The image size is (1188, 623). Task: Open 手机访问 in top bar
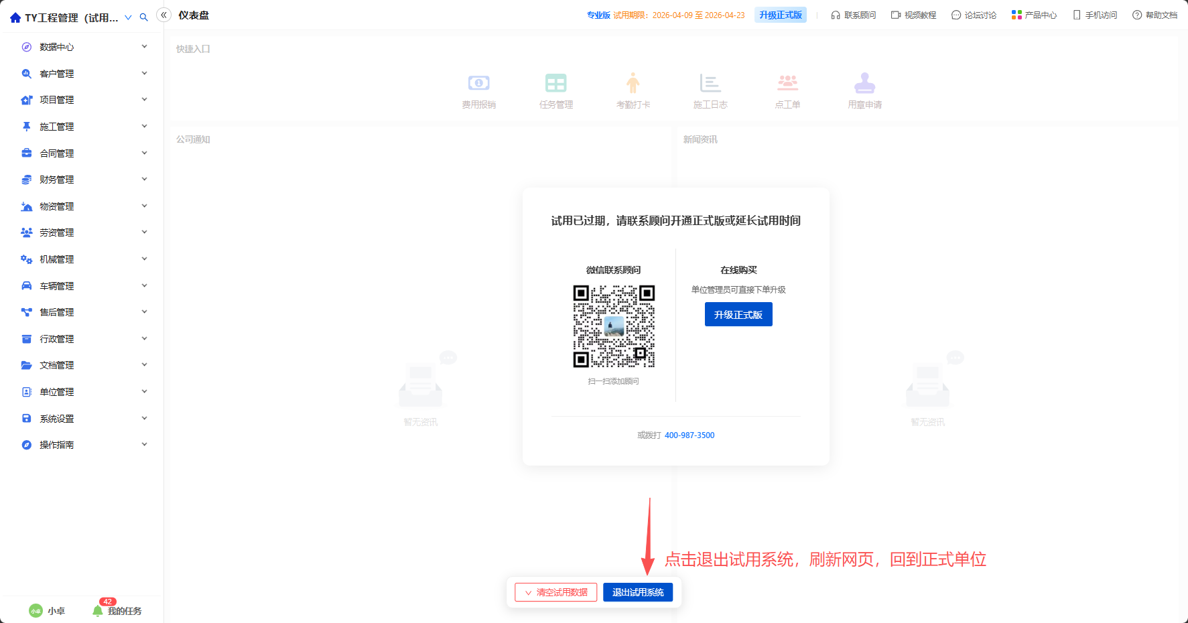1094,15
